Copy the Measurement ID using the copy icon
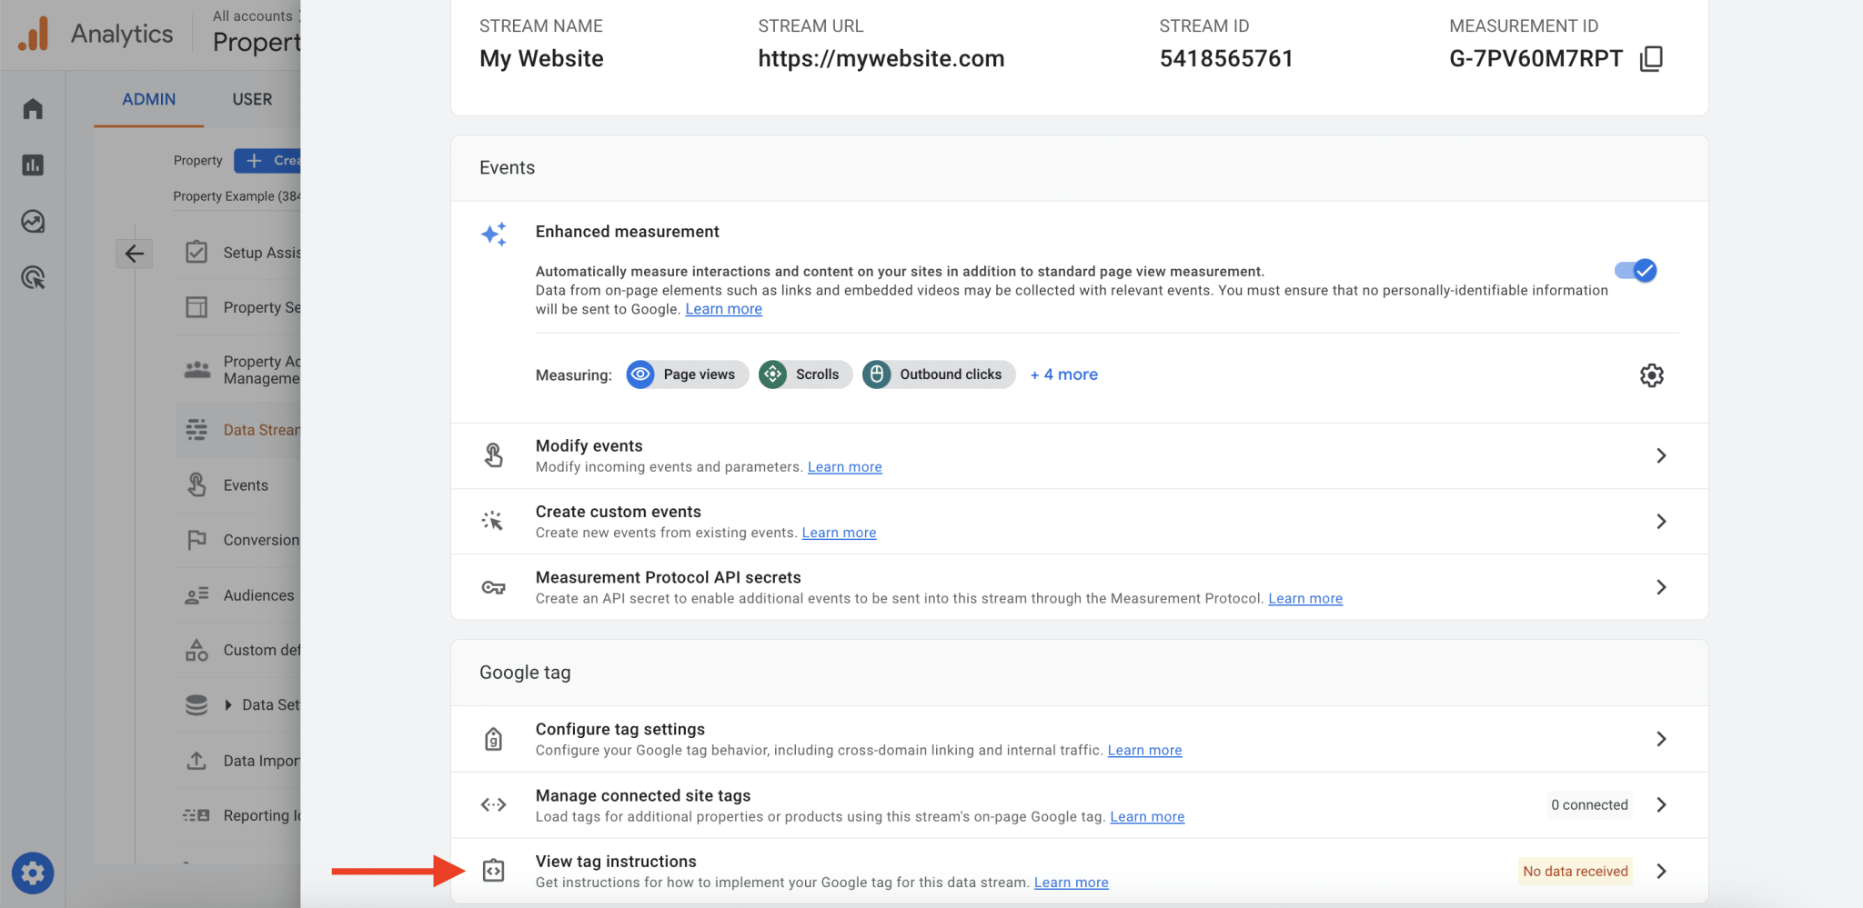The width and height of the screenshot is (1863, 908). pyautogui.click(x=1651, y=58)
